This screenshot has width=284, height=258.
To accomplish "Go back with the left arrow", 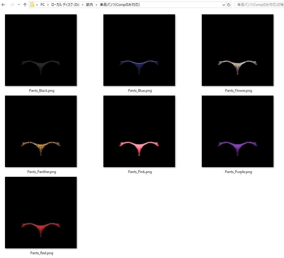I will [x=3, y=5].
